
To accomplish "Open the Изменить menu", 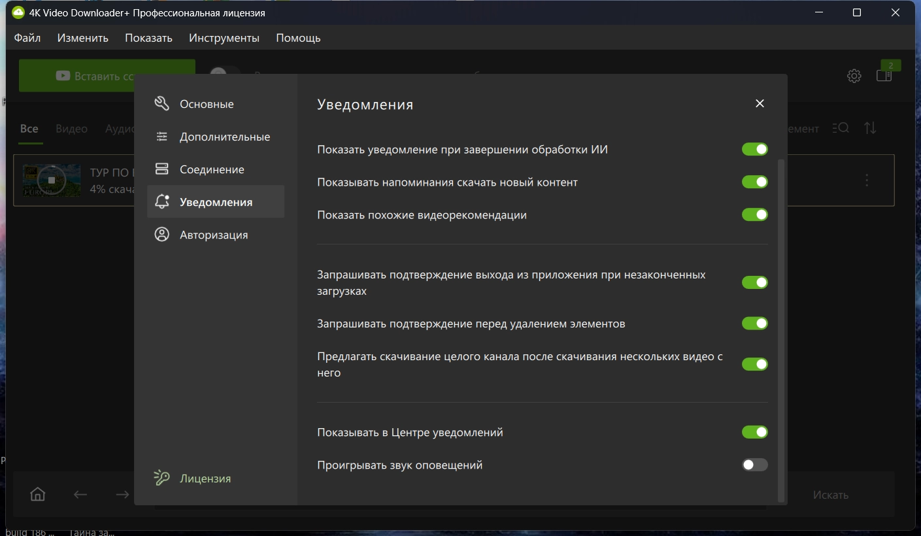I will (x=83, y=38).
